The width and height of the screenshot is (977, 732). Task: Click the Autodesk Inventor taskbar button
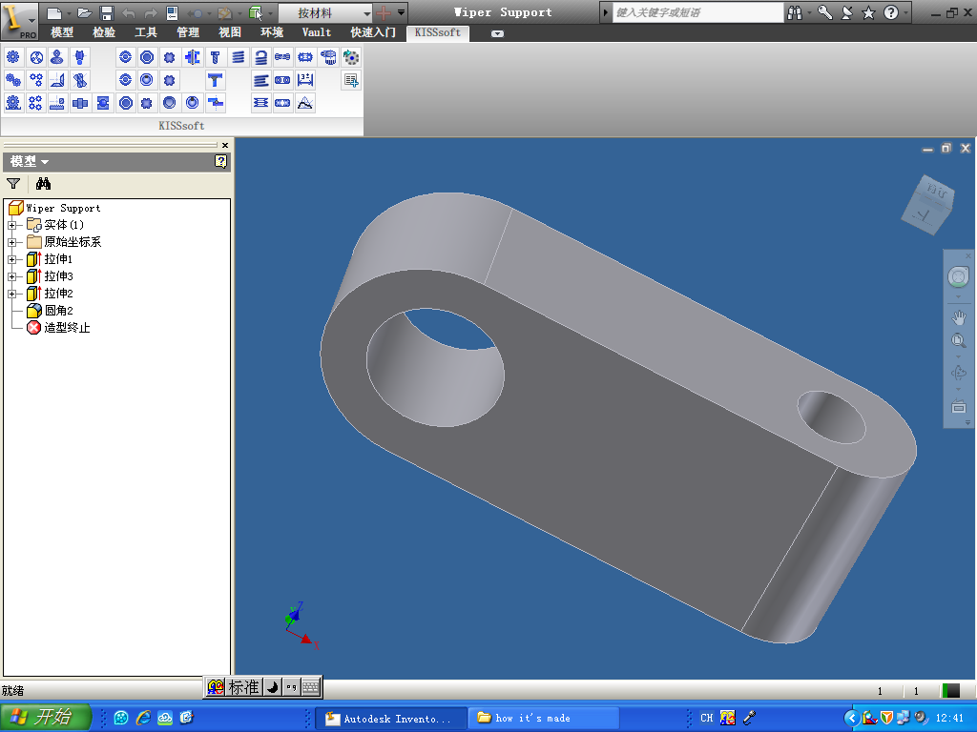390,719
